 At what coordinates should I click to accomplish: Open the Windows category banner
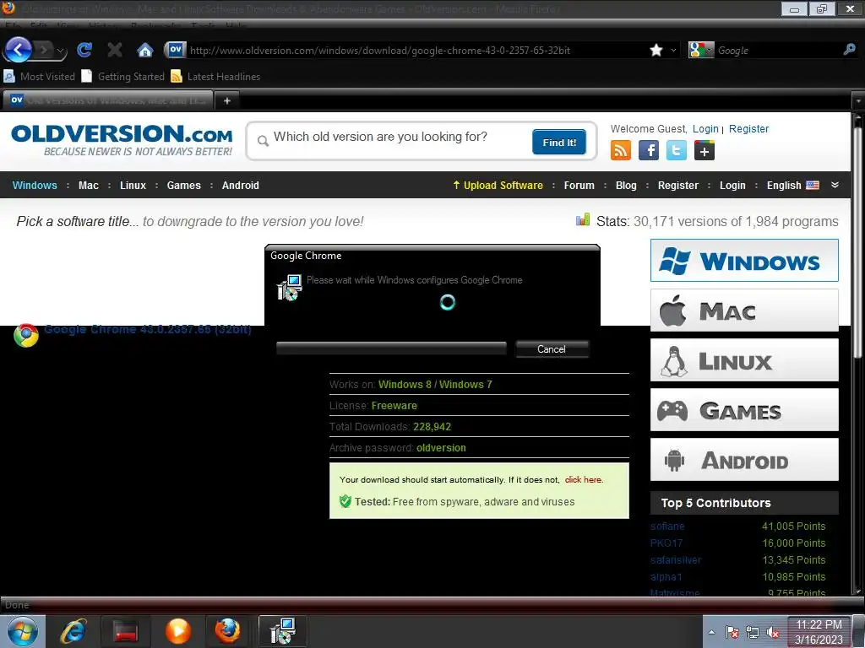(744, 260)
